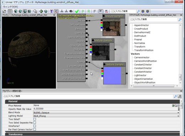This screenshot has height=136, width=185.
Task: Enable the Two Sided? checkbox
Action: coord(35,119)
